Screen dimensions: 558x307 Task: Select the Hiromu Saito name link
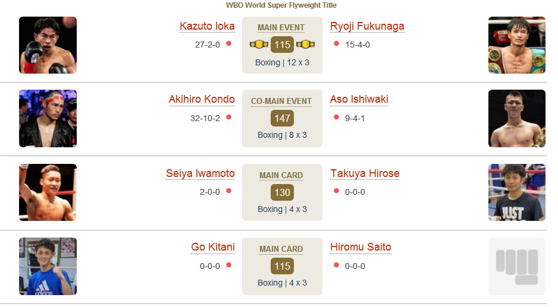click(x=360, y=247)
